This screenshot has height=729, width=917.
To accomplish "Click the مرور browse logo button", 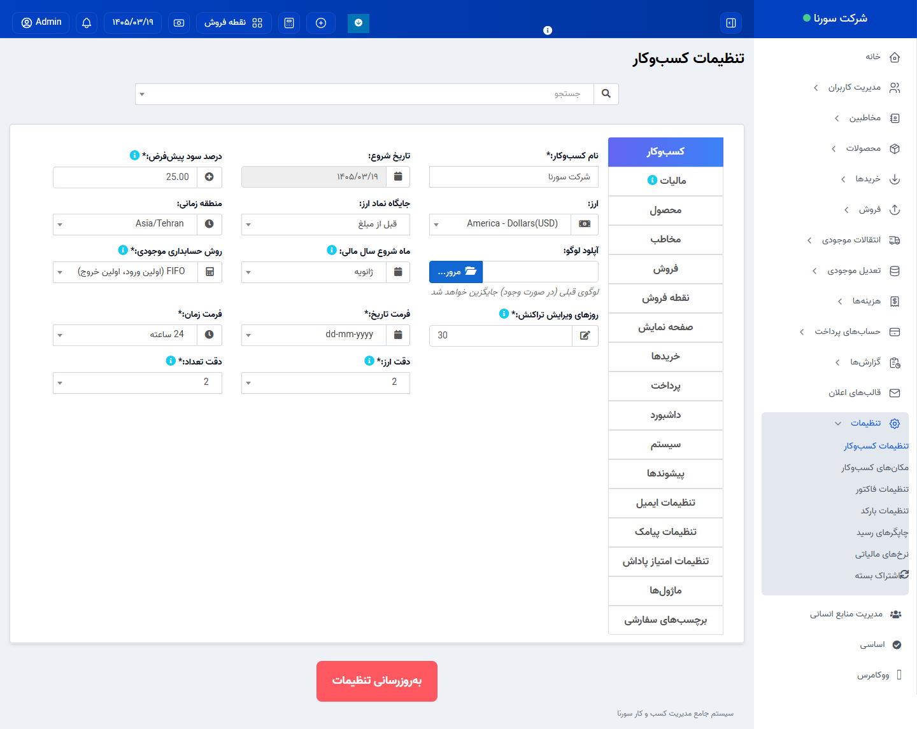I will coord(456,272).
